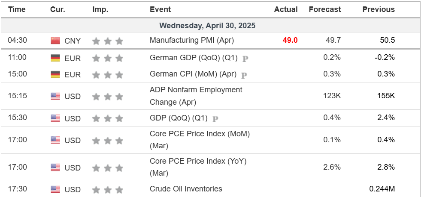Open the Crude Oil Inventories event

click(x=186, y=189)
